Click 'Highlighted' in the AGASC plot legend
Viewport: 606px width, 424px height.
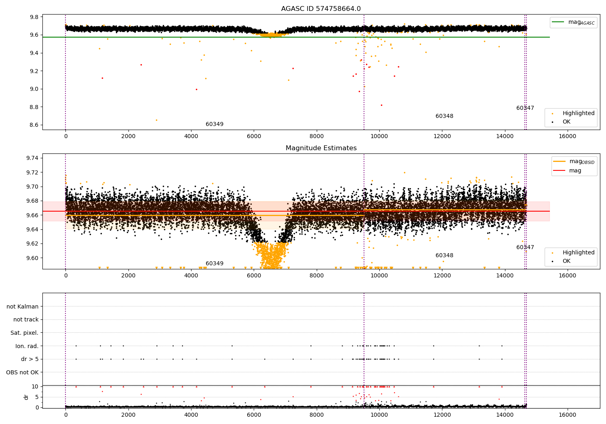point(579,113)
